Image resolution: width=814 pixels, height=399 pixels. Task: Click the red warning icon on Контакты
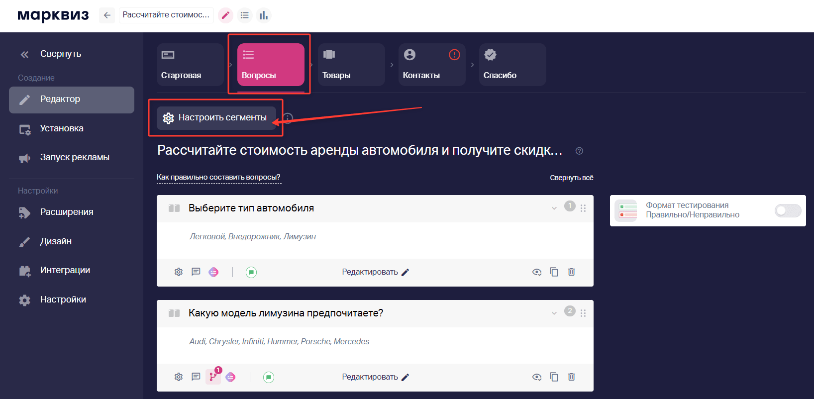point(454,55)
